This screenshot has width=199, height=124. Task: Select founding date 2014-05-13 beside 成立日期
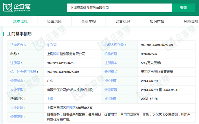[149, 81]
